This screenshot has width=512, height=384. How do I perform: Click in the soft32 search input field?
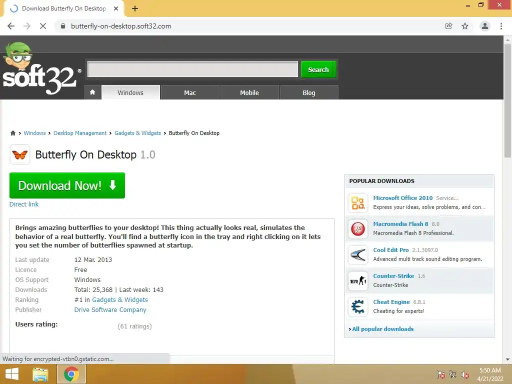click(192, 69)
